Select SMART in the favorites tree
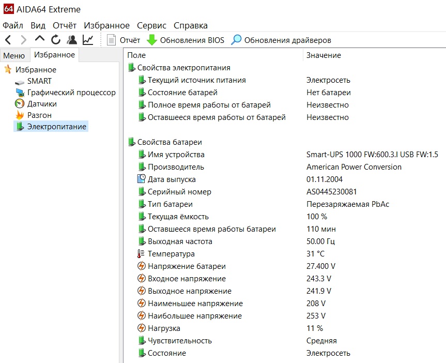 pos(39,81)
